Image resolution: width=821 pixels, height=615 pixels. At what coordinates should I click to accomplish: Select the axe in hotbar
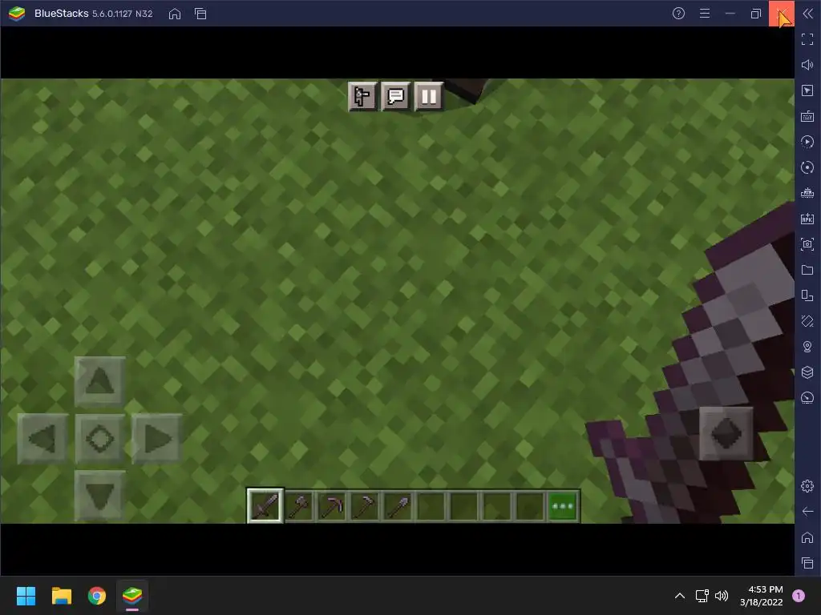299,506
